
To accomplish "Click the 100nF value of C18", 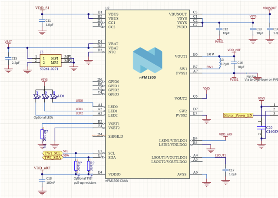I will [x=50, y=182].
